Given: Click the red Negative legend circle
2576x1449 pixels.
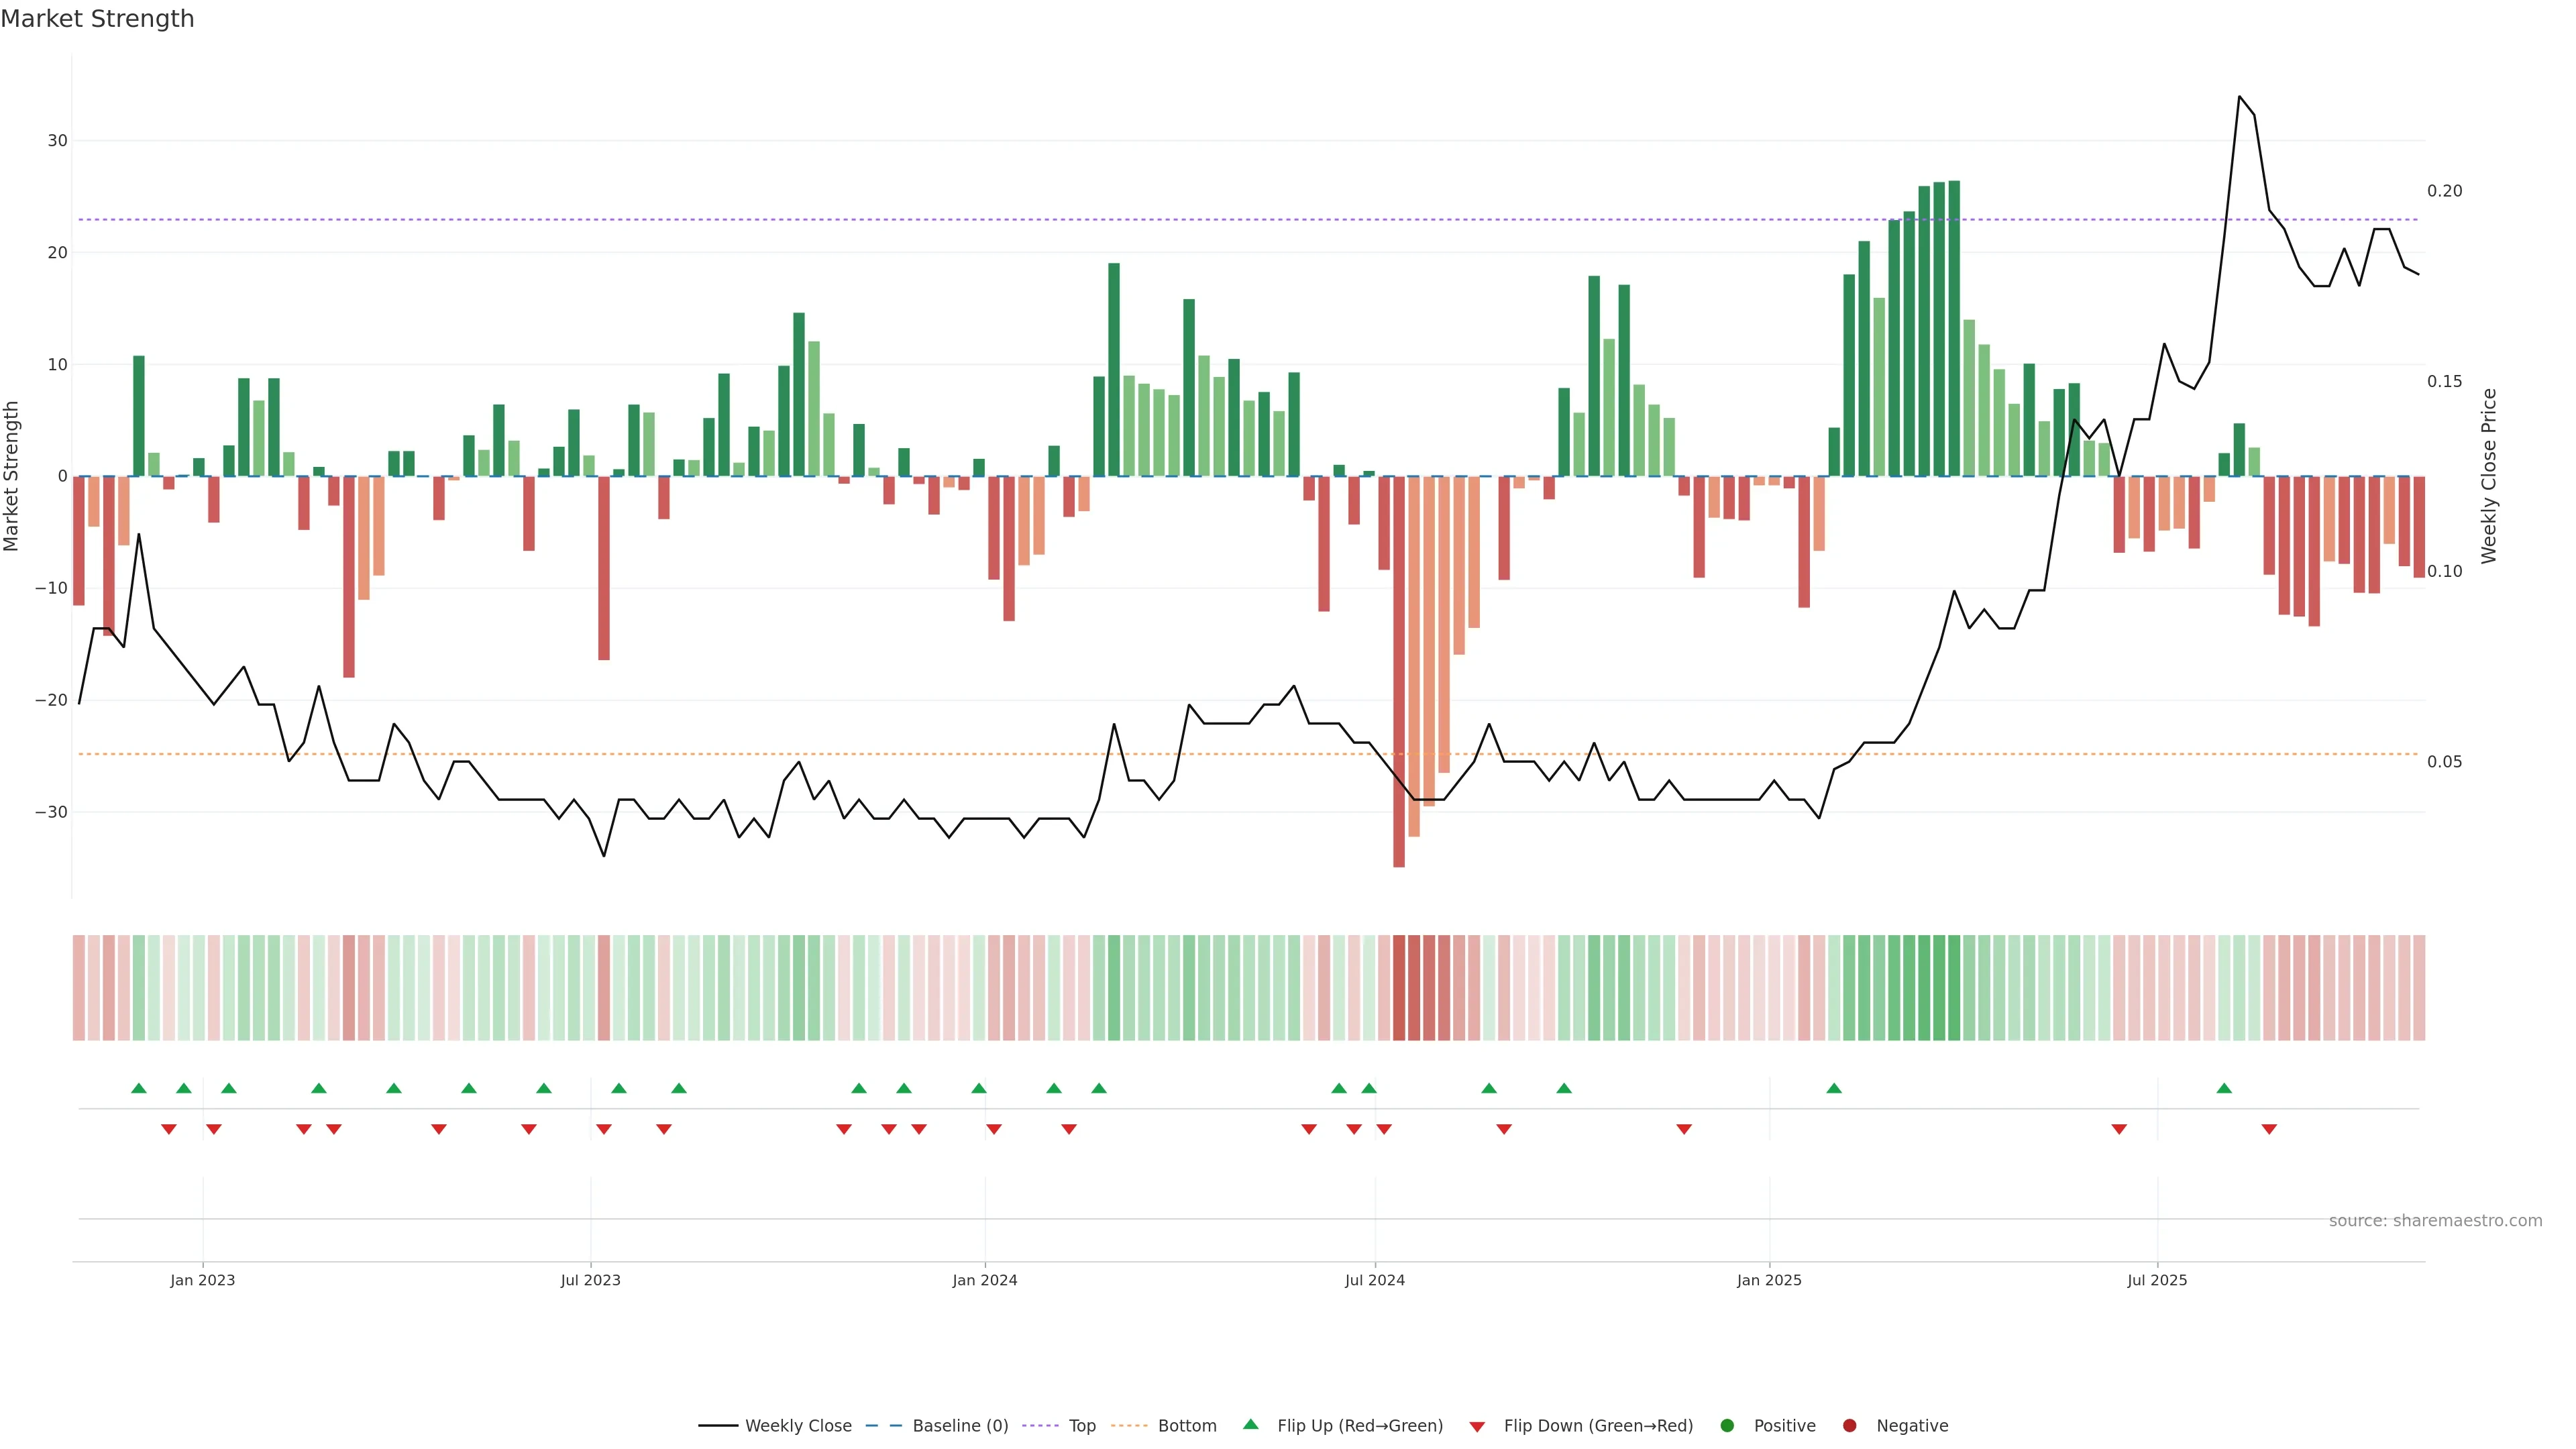Looking at the screenshot, I should [1849, 1426].
